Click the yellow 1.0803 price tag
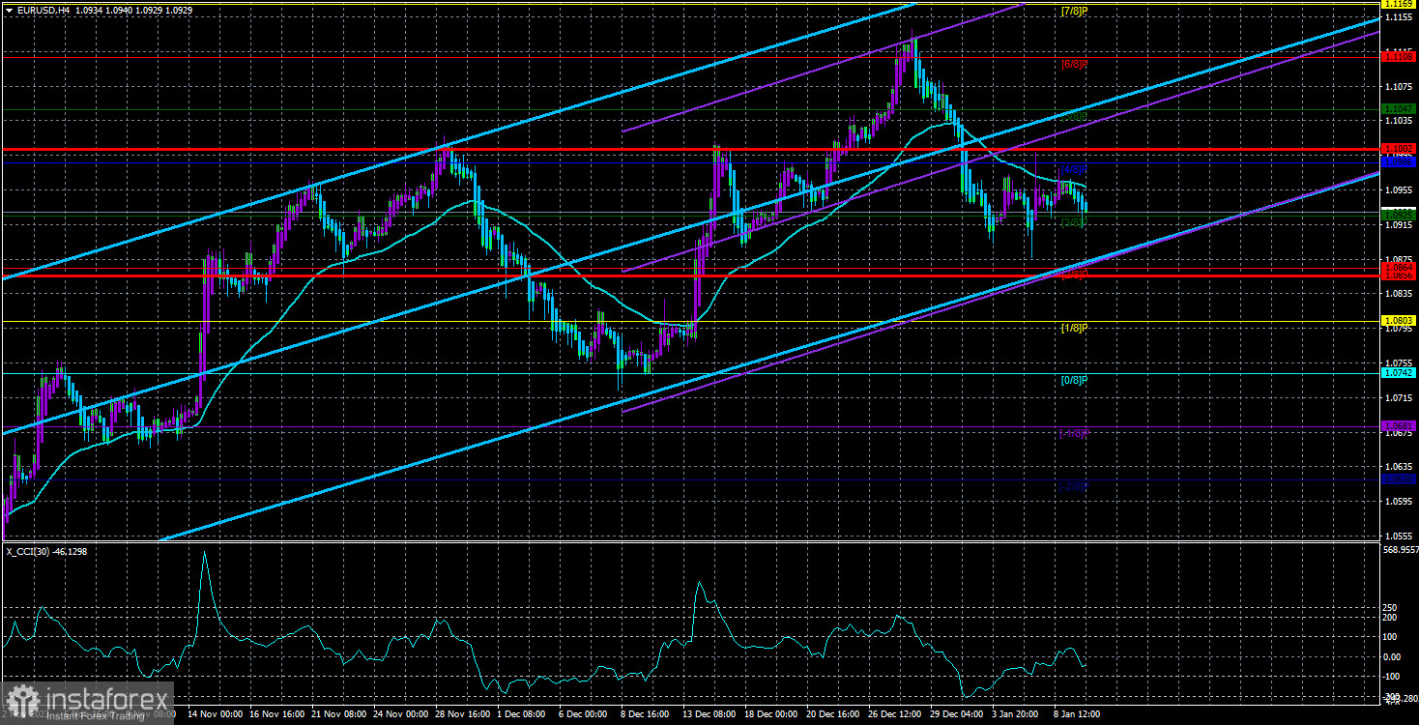The width and height of the screenshot is (1419, 725). [x=1399, y=321]
